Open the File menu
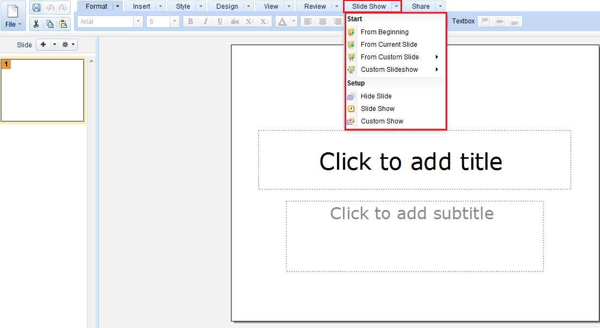The height and width of the screenshot is (328, 600). [14, 15]
